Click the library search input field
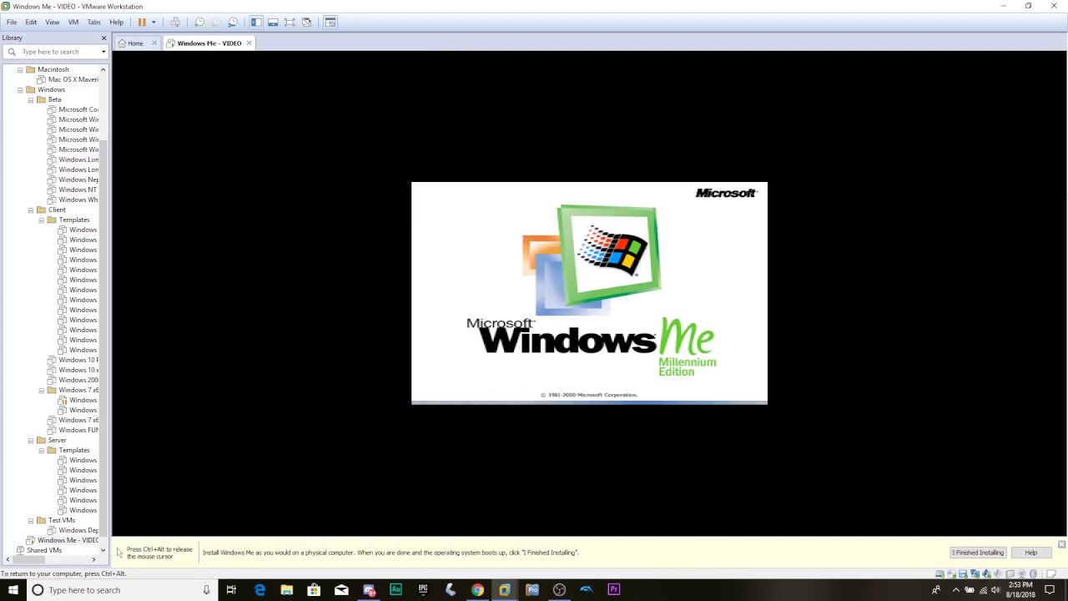Screen dimensions: 1068x601 [57, 52]
